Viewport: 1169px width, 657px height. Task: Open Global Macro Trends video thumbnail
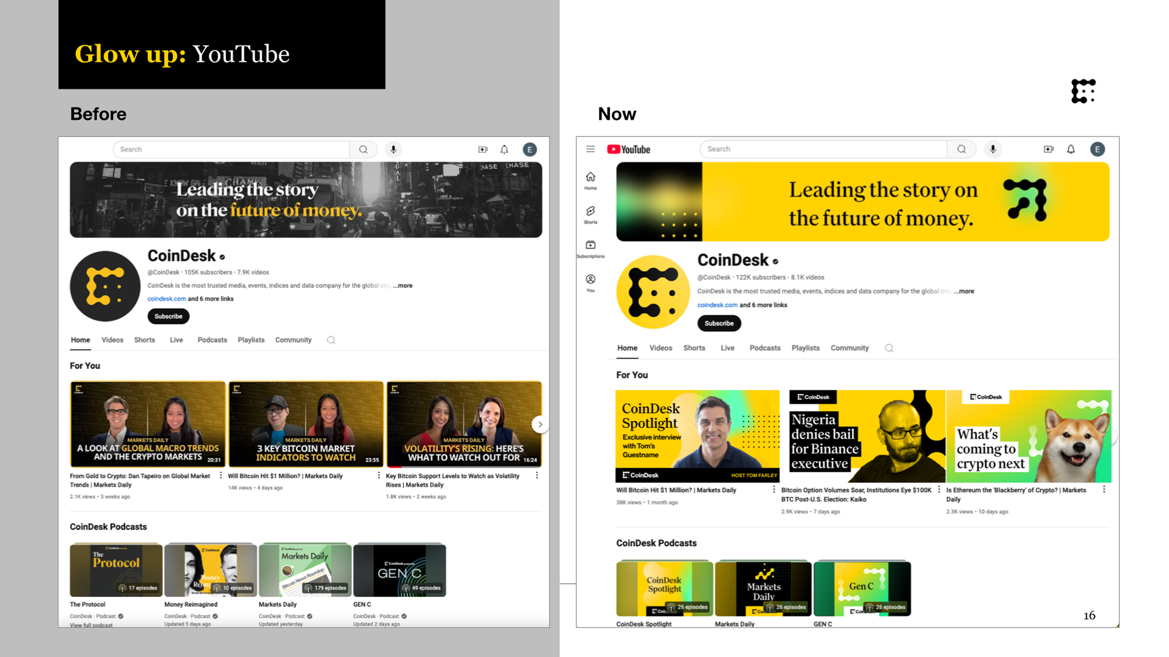tap(148, 424)
